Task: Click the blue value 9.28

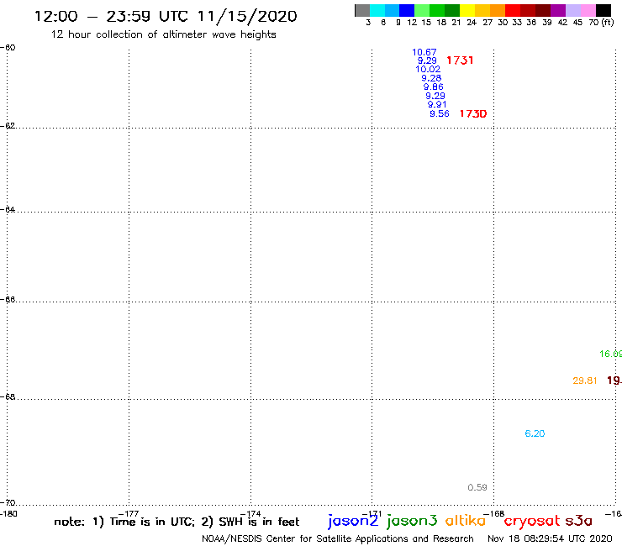Action: click(431, 78)
